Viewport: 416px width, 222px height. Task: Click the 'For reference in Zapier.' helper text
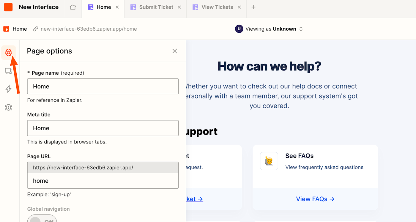pos(55,100)
